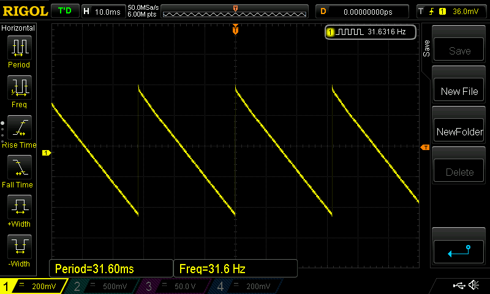This screenshot has height=294, width=490.
Task: Click the frequency counter readout 31.6316 Hz
Action: pos(371,32)
